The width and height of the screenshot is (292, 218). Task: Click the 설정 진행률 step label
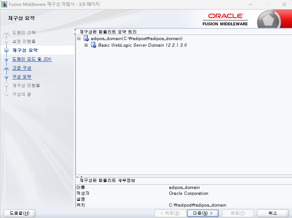[x=24, y=42]
